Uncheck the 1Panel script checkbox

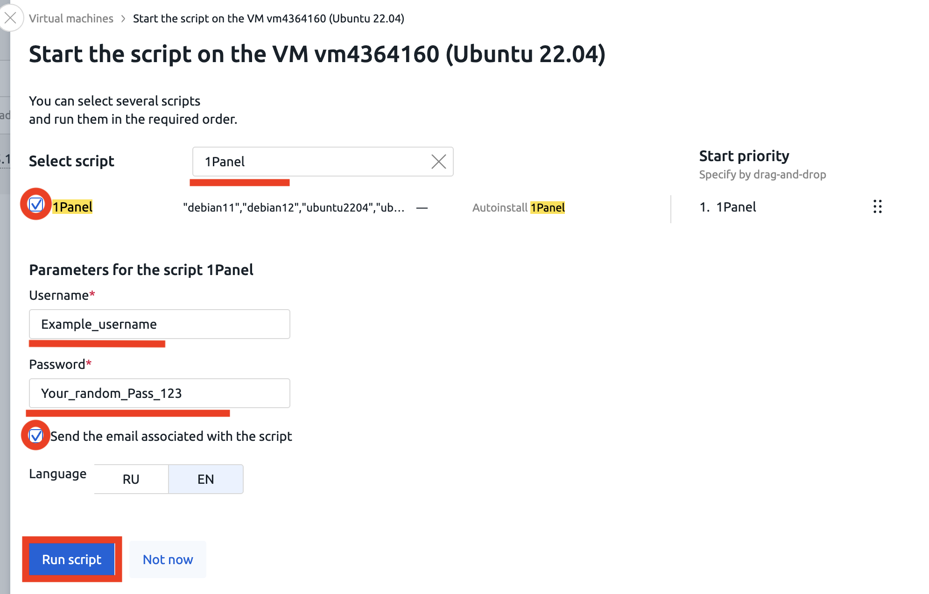coord(36,204)
